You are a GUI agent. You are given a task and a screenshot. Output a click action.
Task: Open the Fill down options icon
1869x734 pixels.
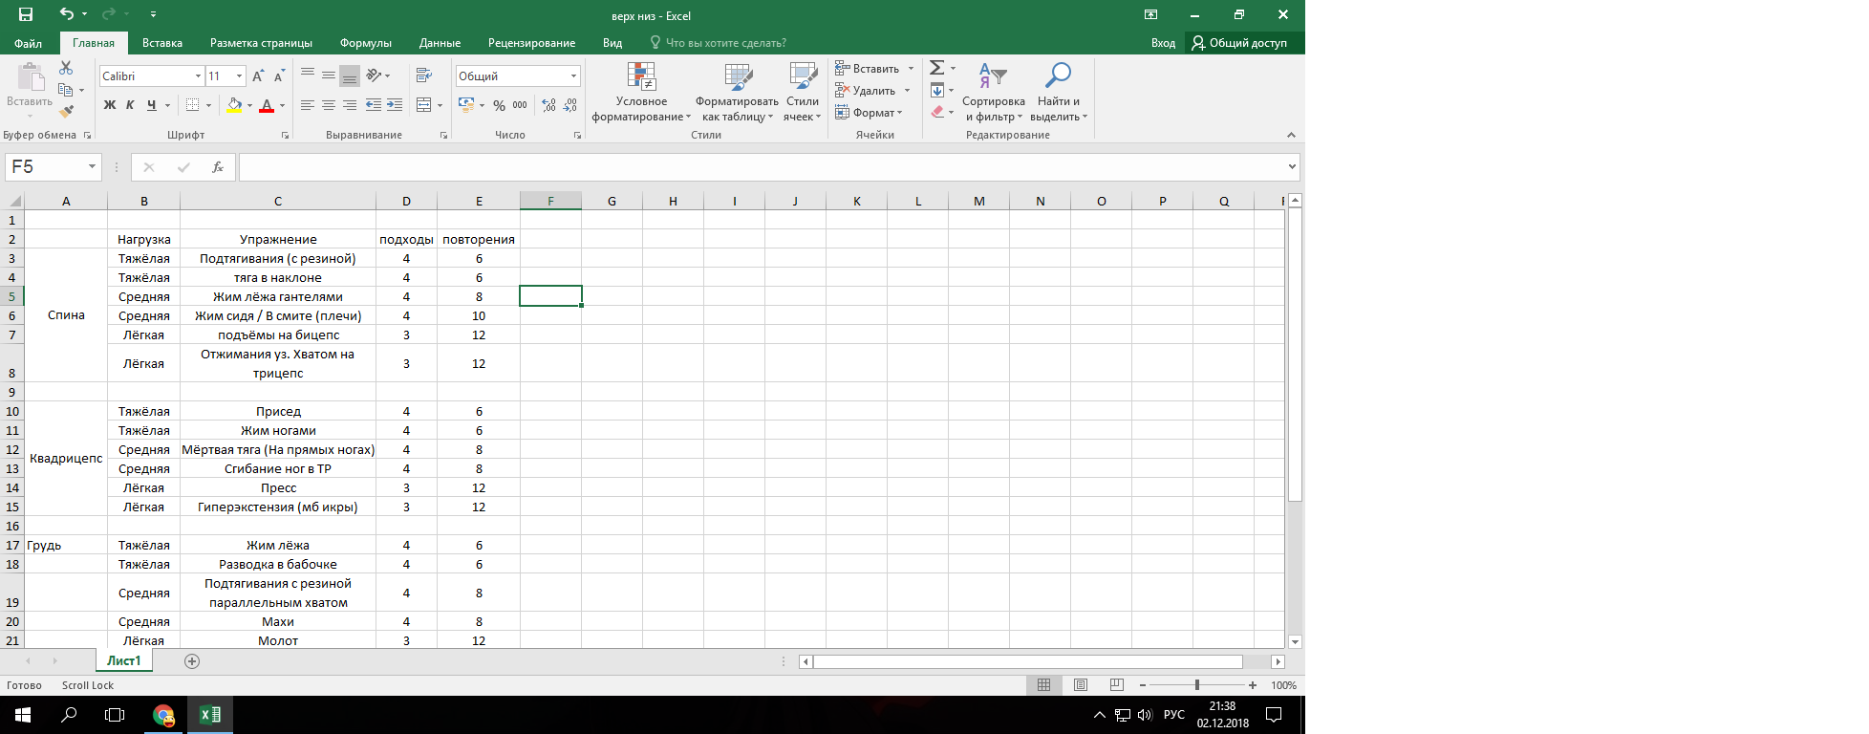click(x=937, y=90)
